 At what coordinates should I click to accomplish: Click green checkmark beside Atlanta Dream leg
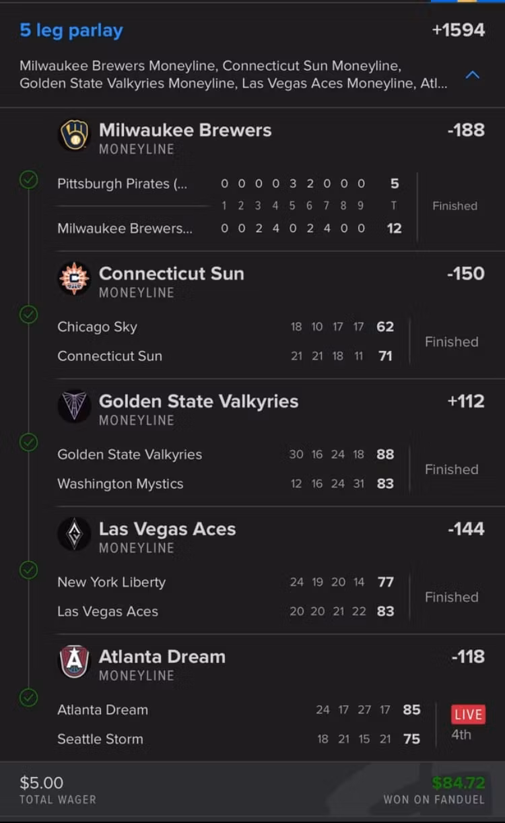click(28, 697)
